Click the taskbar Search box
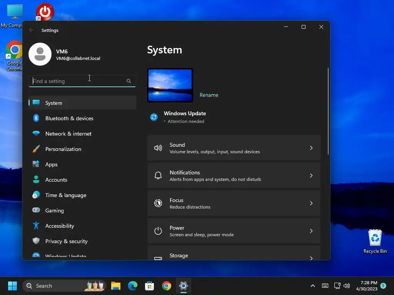The width and height of the screenshot is (394, 295). pos(64,286)
